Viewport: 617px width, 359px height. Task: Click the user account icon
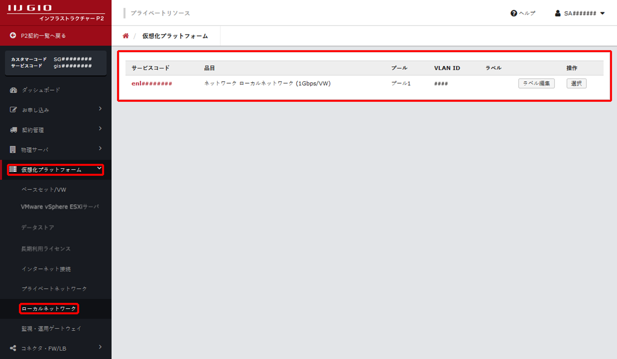(558, 13)
